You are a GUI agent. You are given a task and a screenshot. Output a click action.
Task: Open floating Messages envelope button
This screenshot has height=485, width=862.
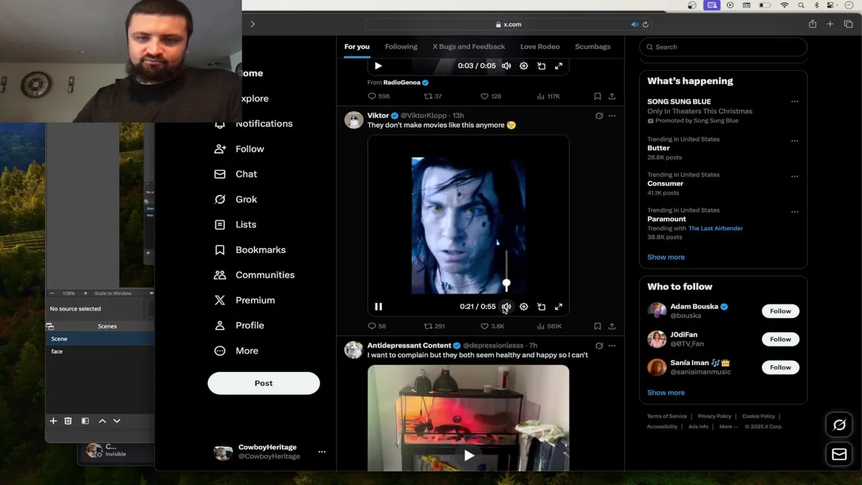[839, 455]
